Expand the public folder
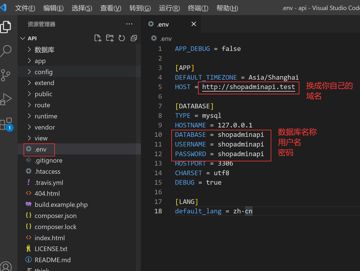360x271 pixels. [x=29, y=94]
